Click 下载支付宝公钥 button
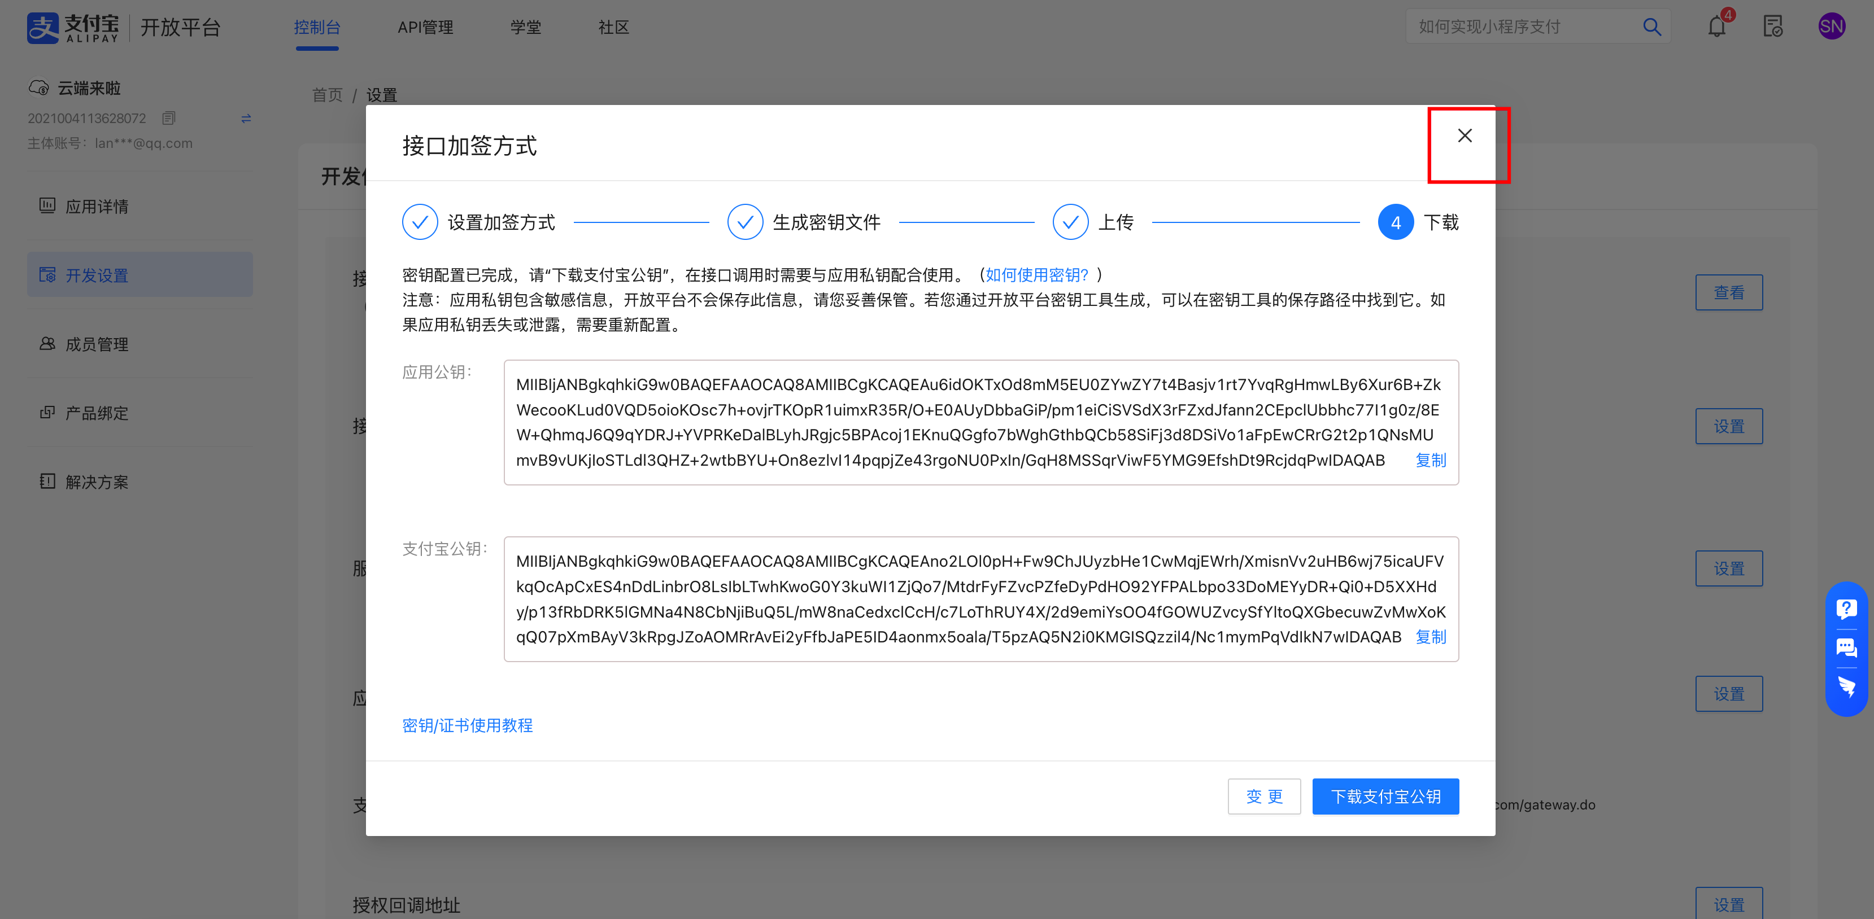This screenshot has height=919, width=1874. click(x=1385, y=796)
